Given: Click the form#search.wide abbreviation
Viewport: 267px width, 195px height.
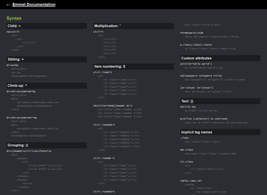Looking at the screenshot, I should tap(192, 33).
